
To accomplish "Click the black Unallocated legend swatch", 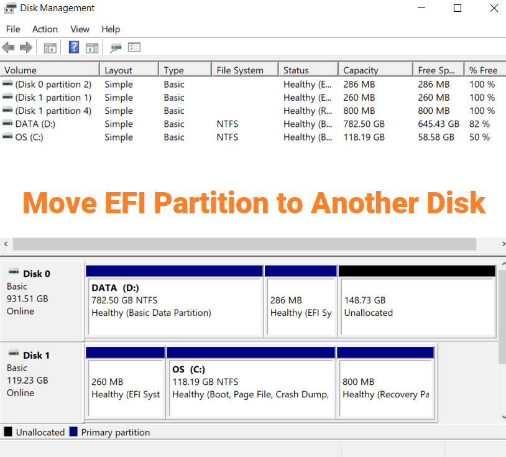I will pyautogui.click(x=7, y=432).
